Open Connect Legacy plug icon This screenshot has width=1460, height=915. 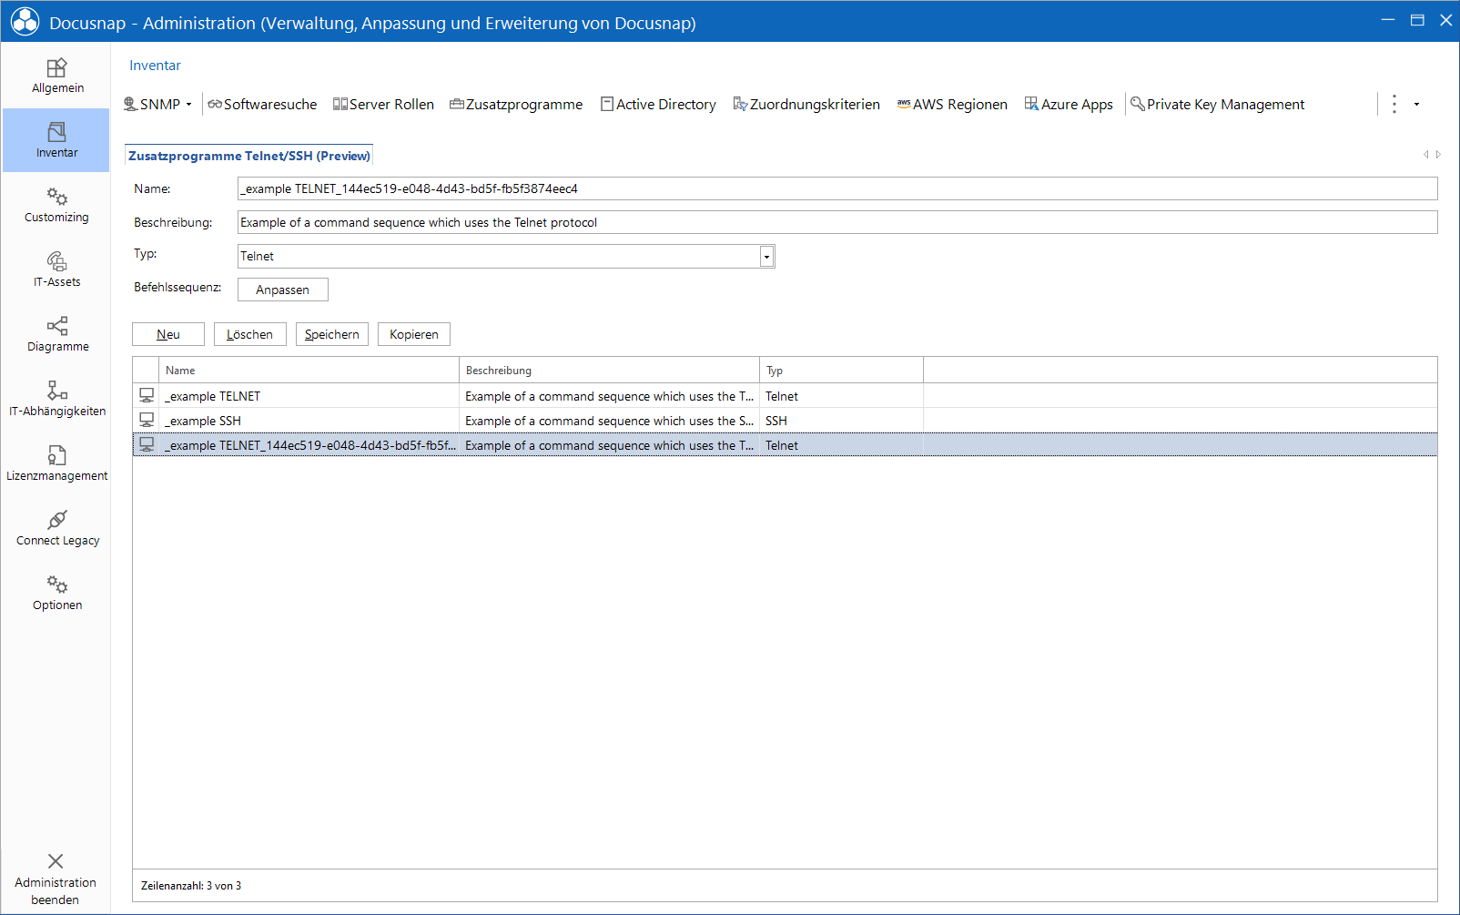pos(56,520)
